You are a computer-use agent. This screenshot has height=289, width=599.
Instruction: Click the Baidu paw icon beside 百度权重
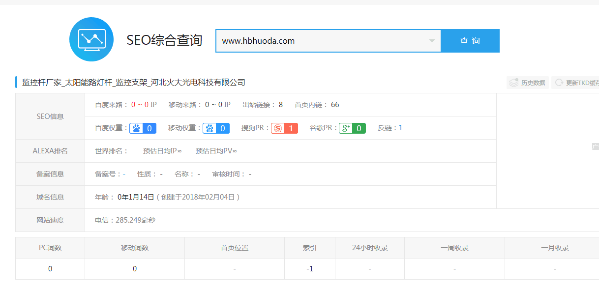[x=136, y=128]
